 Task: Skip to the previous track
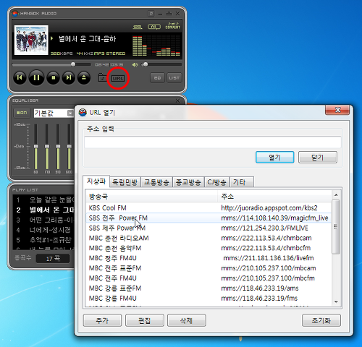20,77
